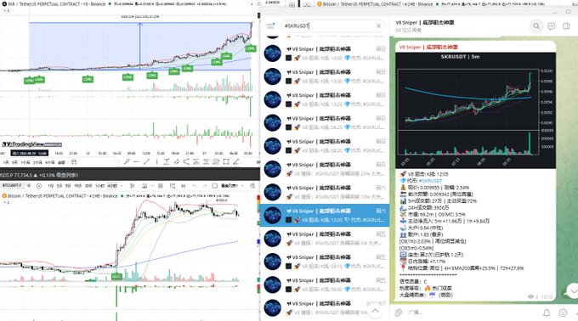The image size is (578, 321).
Task: Select the angle/triangle tool at toolbar end
Action: 236,161
